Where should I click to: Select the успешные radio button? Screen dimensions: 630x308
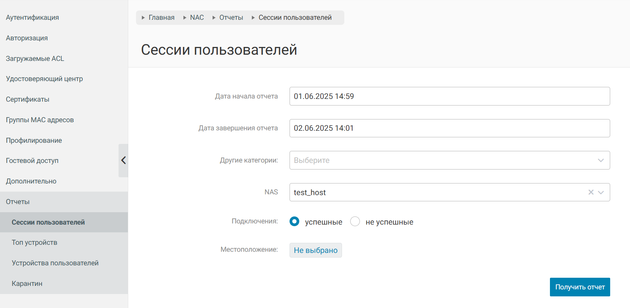tap(295, 221)
